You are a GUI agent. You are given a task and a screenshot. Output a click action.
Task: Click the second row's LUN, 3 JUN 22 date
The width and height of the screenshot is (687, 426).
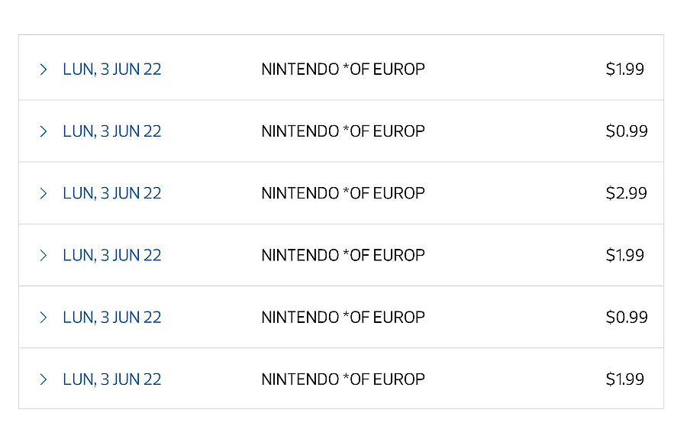click(x=112, y=131)
